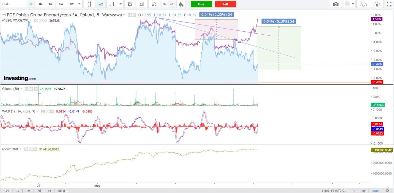Screen dimensions: 394x193
Task: Undo last chart action
Action: pos(164,4)
